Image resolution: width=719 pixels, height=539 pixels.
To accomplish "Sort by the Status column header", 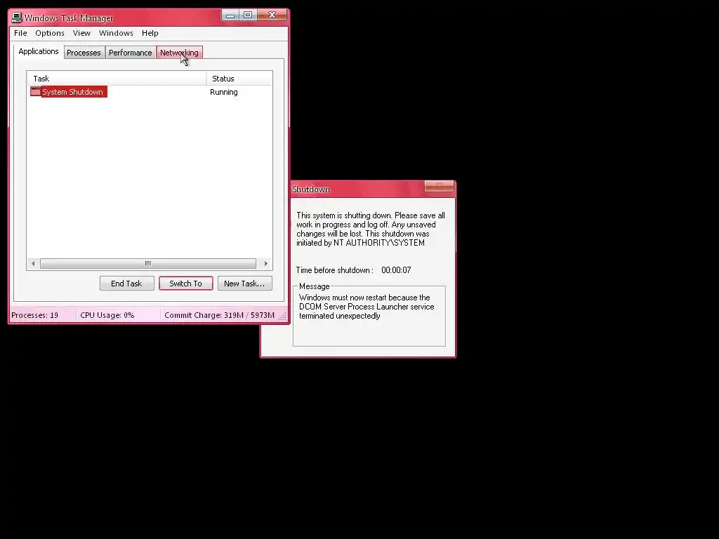I will click(239, 79).
